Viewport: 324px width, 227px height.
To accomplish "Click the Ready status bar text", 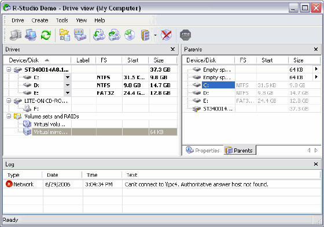I will tap(10, 220).
